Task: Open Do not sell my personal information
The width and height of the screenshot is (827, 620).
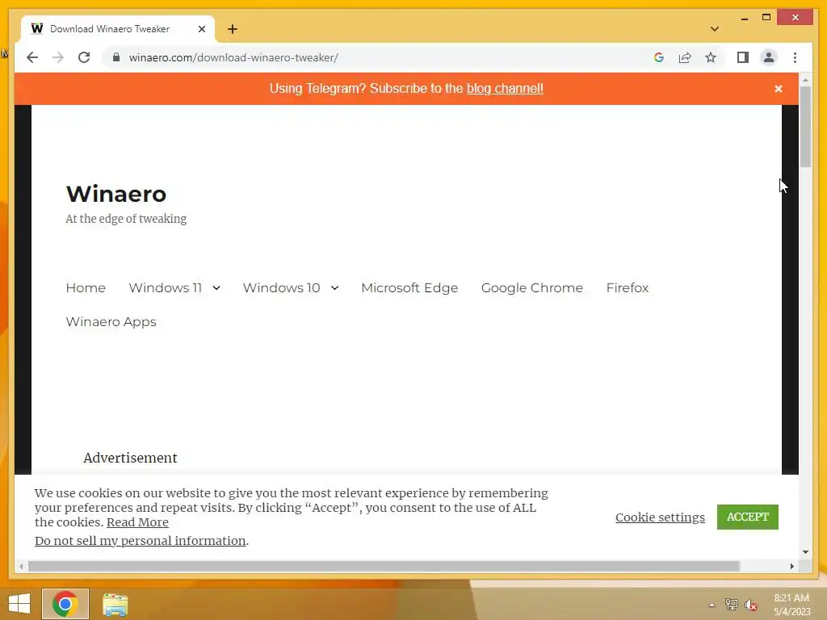Action: point(141,541)
